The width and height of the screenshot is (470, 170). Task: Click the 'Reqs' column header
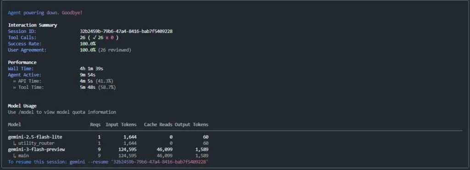95,125
